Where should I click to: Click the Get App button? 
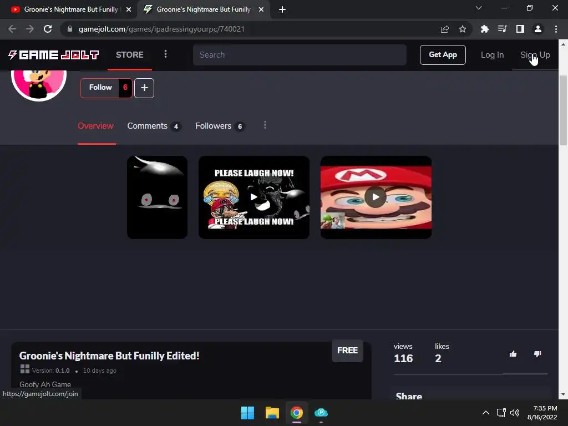click(443, 55)
